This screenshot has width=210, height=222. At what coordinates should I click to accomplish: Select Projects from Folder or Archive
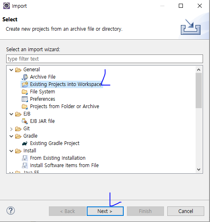pos(65,106)
